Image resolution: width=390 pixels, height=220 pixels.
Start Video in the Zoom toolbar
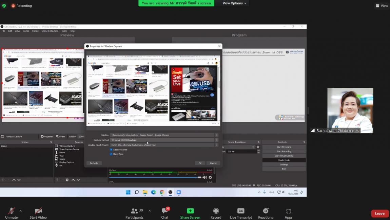point(38,213)
